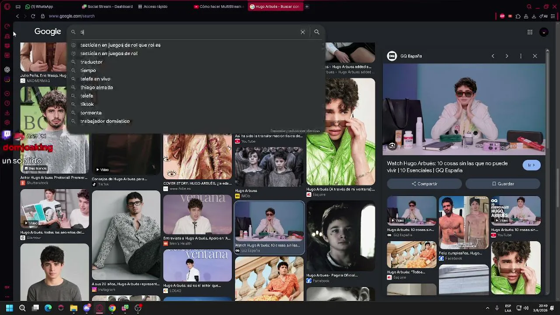Open the Easy Setup menu icon
This screenshot has height=315, width=560.
click(x=554, y=16)
